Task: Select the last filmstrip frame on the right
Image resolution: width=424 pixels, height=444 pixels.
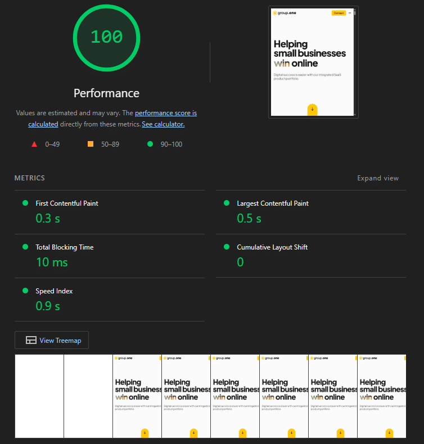Action: tap(381, 396)
